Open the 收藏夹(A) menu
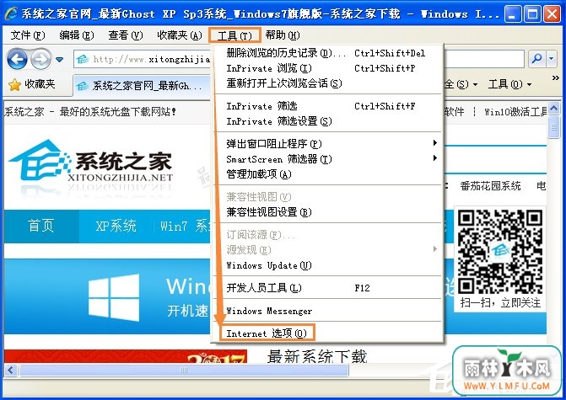The height and width of the screenshot is (400, 566). pos(180,35)
